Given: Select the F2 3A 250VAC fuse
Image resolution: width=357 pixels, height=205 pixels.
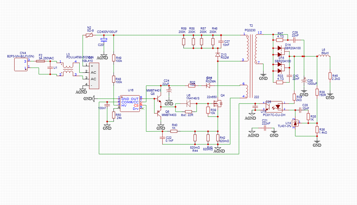Looking at the screenshot, I should [x=41, y=61].
